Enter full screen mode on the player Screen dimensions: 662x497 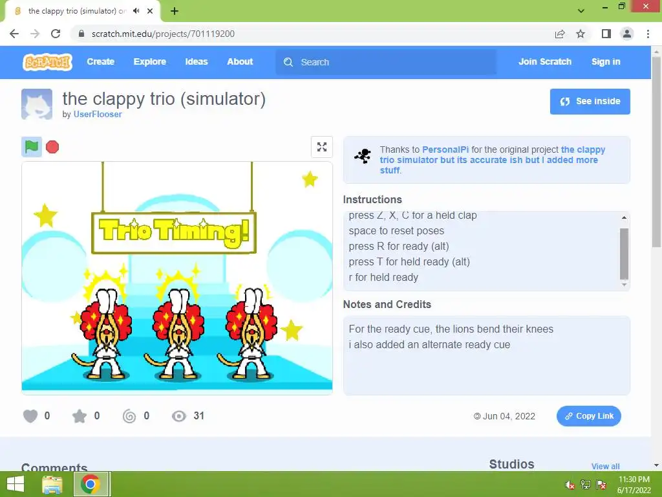point(322,147)
